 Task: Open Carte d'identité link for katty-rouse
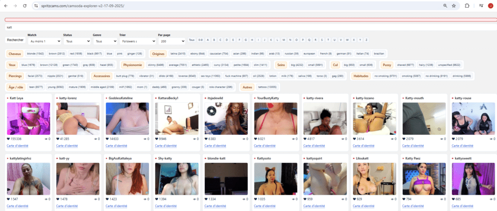(463, 146)
